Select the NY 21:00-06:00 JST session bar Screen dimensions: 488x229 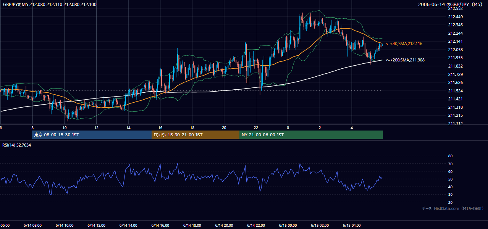(311, 135)
